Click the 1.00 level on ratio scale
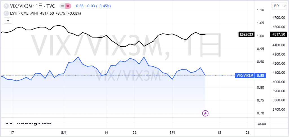 (260, 36)
